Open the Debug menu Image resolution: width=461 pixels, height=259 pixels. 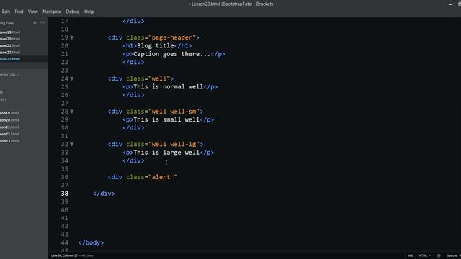pyautogui.click(x=72, y=12)
